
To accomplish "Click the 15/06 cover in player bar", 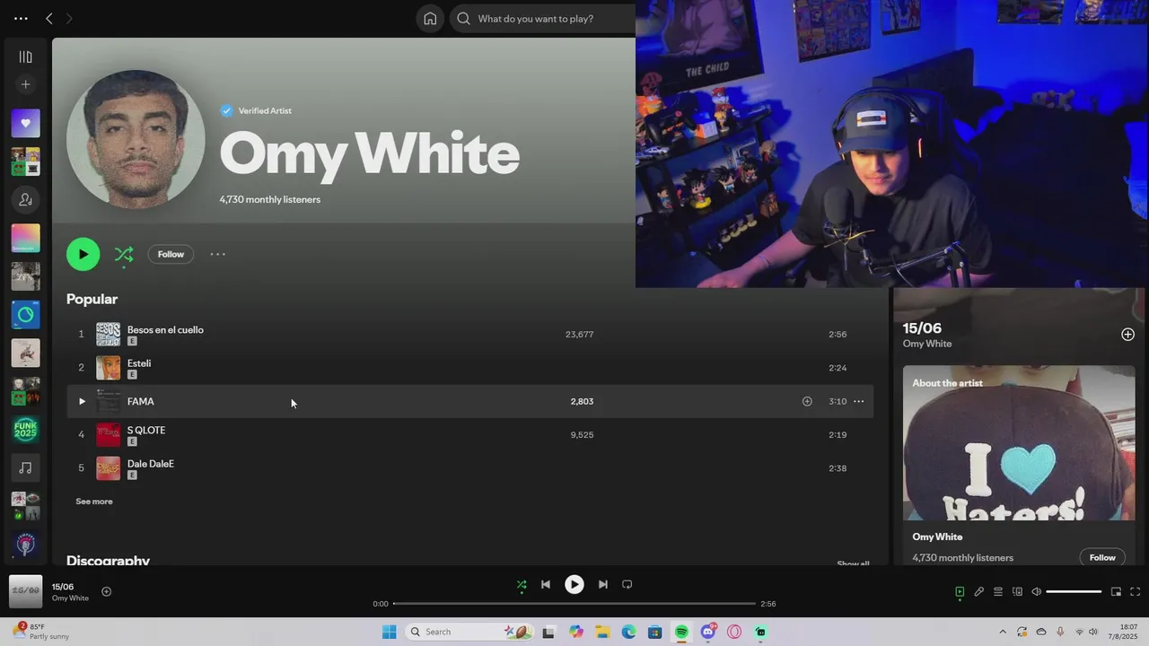I will click(25, 591).
